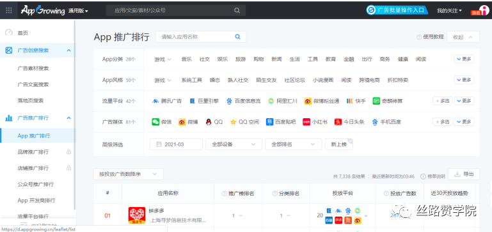492x232 pixels.
Task: Toggle the 新上榜 filter
Action: [339, 144]
